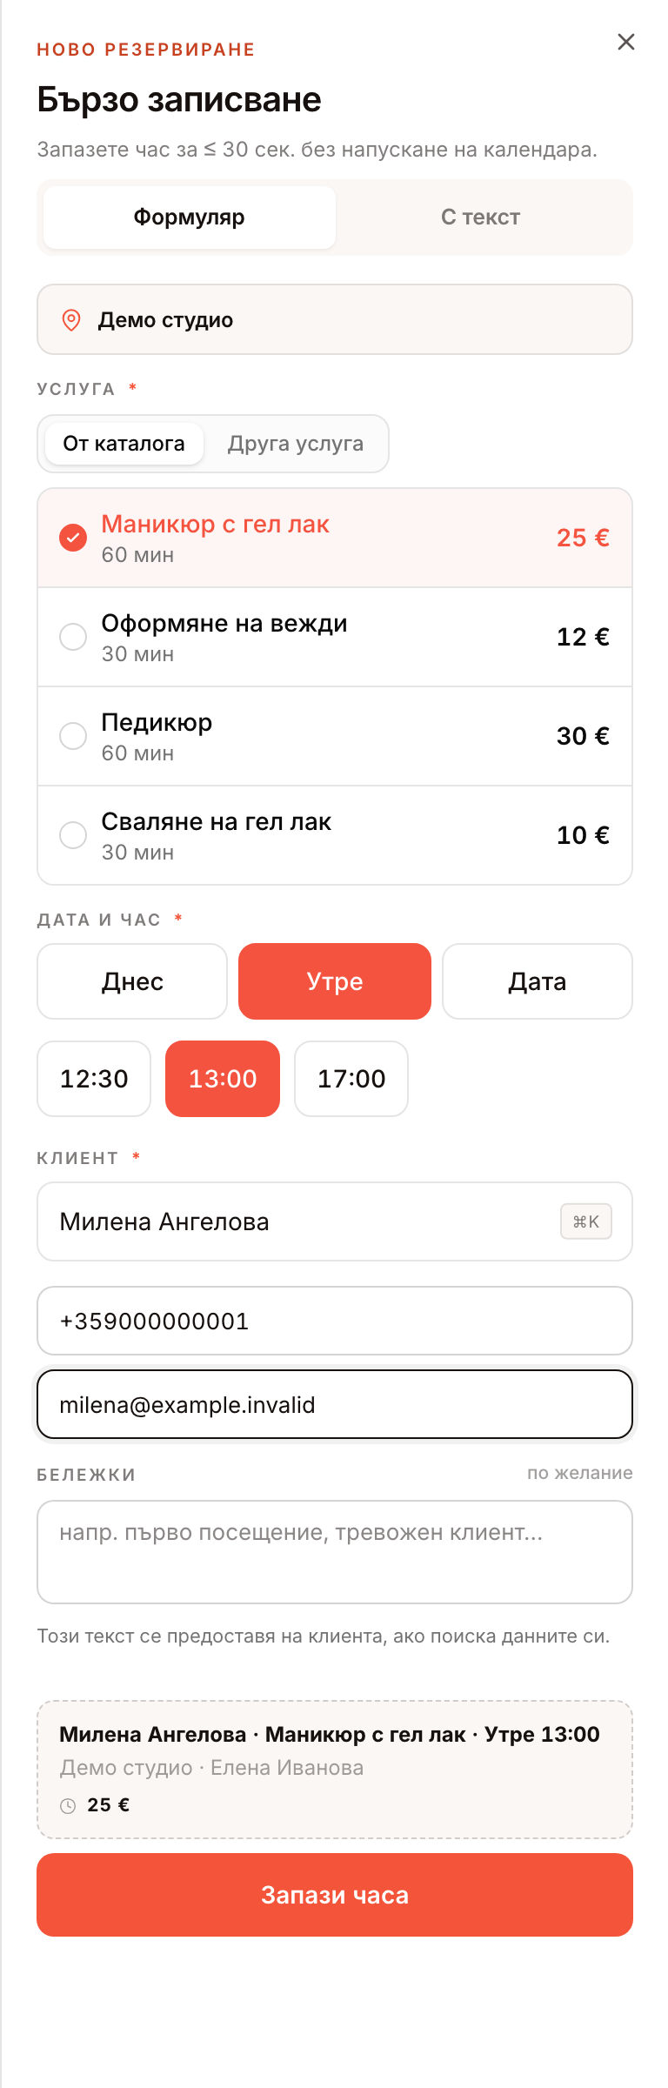
Task: Pick the 12:30 time slot
Action: (x=94, y=1079)
